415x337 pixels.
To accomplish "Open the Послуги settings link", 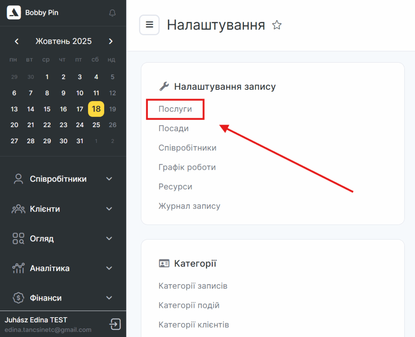I will [x=175, y=109].
